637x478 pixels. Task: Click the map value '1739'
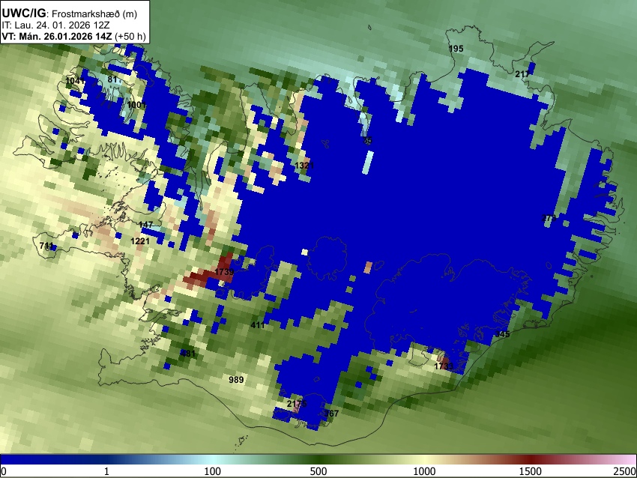click(224, 272)
